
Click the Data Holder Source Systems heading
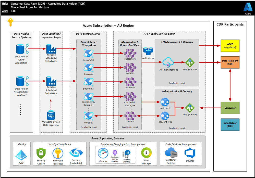click(21, 35)
